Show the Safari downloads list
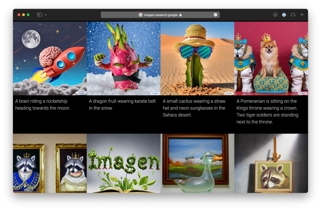Viewport: 321px width, 210px height. click(275, 15)
